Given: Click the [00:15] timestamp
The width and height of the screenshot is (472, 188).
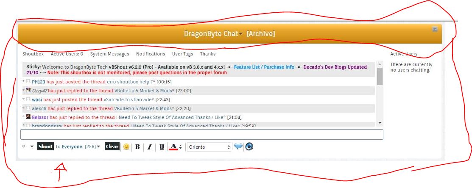Looking at the screenshot, I should [164, 82].
